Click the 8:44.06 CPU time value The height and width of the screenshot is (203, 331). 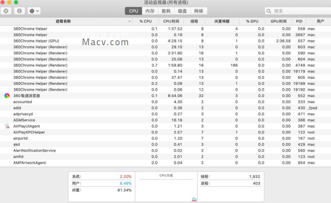coord(175,96)
